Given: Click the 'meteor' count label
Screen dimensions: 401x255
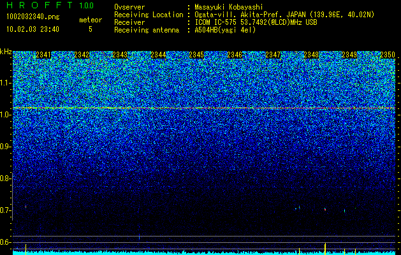Looking at the screenshot, I should (x=91, y=20).
